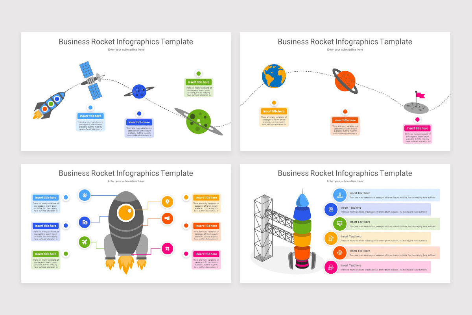This screenshot has width=472, height=315.
Task: Click the orange lightbulb idea icon
Action: 167,202
